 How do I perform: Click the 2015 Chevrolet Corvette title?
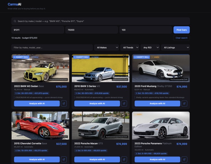27,143
